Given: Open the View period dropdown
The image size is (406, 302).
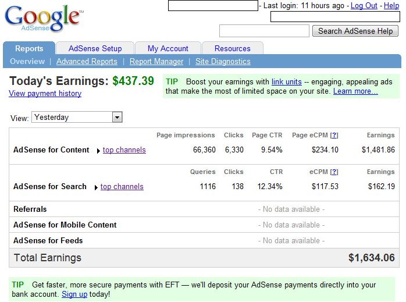Looking at the screenshot, I should click(x=77, y=117).
